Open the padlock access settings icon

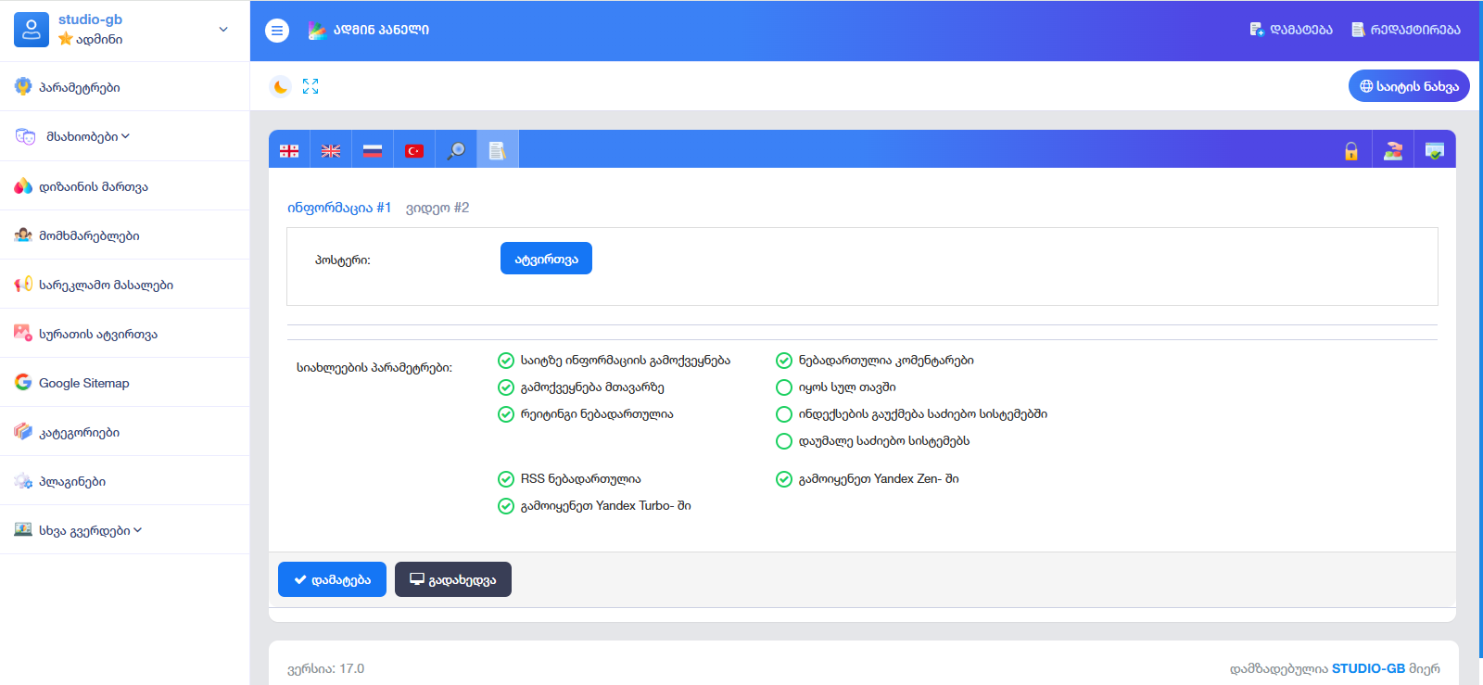pyautogui.click(x=1351, y=151)
